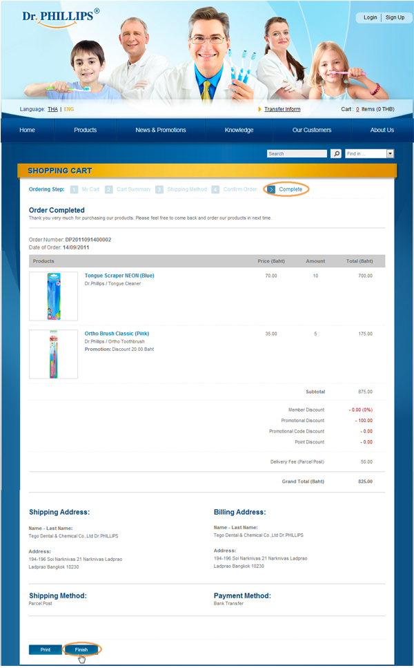Go to News & Promotions menu
This screenshot has height=668, width=414.
click(161, 130)
